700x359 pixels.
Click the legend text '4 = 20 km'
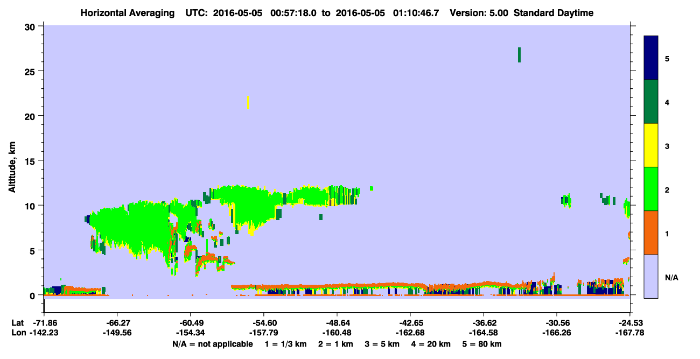tap(431, 344)
